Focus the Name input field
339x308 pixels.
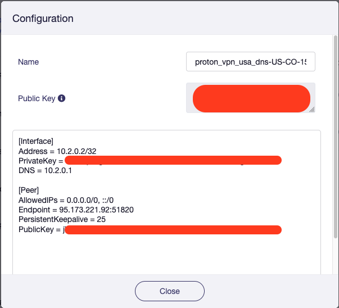[250, 62]
